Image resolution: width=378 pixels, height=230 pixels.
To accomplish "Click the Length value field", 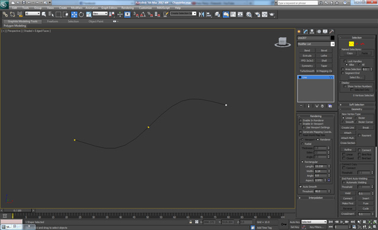I will 321,166.
